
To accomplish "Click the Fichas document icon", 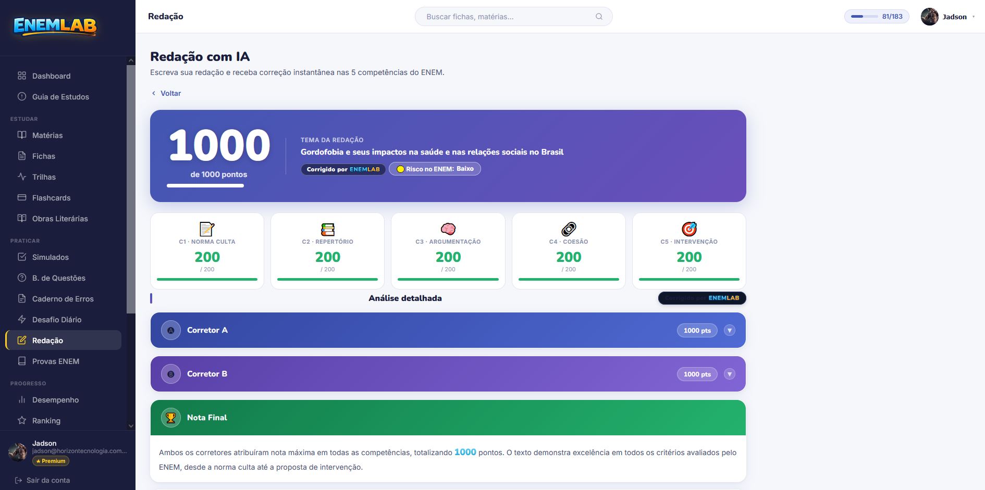I will (22, 156).
